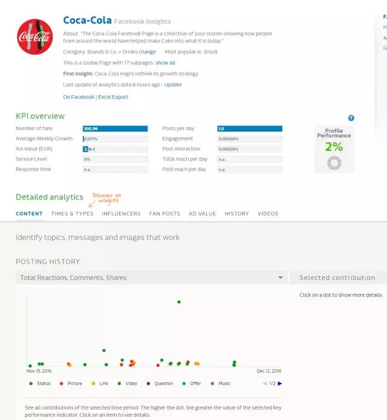The height and width of the screenshot is (420, 387).
Task: Toggle the Music legend dot
Action: click(x=212, y=383)
